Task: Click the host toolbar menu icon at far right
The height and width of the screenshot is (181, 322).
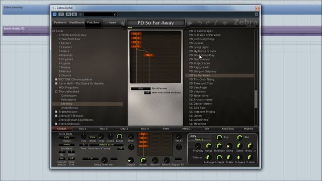Action: pos(257,14)
